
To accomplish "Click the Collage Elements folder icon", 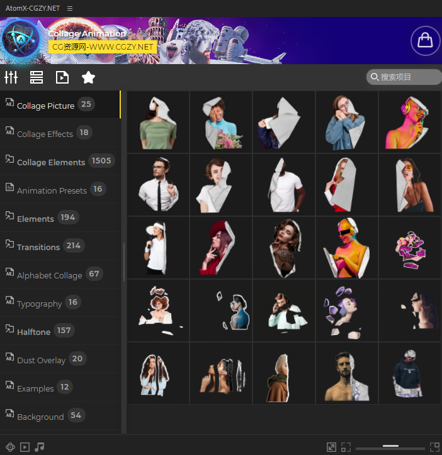I will click(x=9, y=159).
